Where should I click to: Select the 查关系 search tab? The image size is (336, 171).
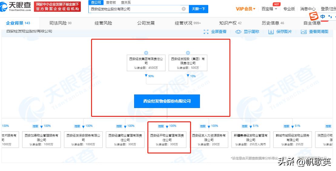[x=126, y=2]
